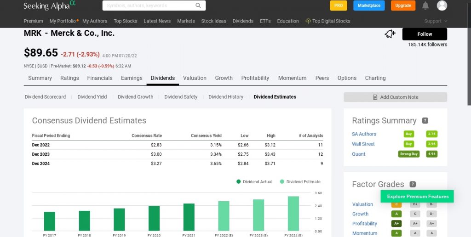Click the Seeking Alpha logo
471x237 pixels.
pyautogui.click(x=50, y=6)
